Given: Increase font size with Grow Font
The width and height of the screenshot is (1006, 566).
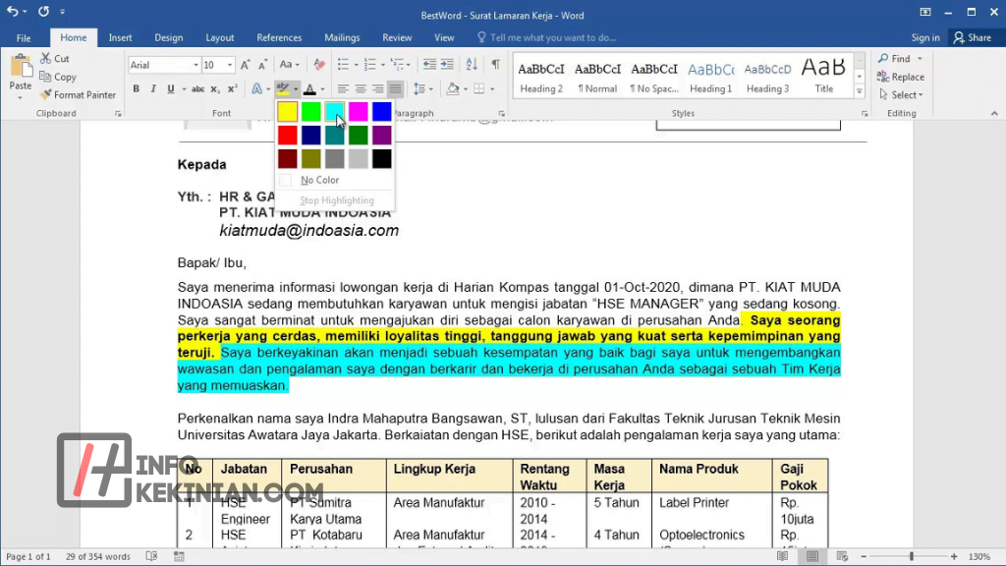Looking at the screenshot, I should (245, 65).
